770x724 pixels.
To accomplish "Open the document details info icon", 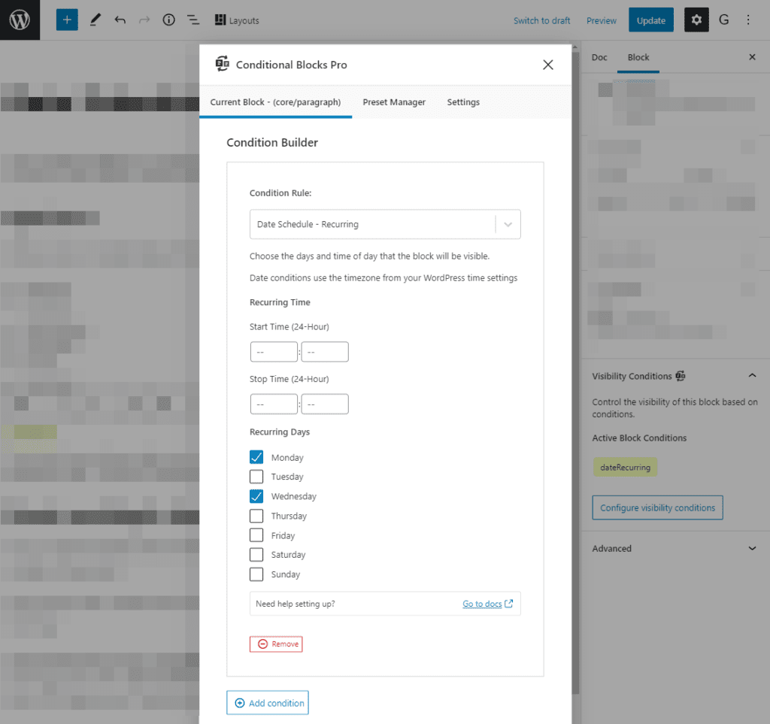I will coord(168,20).
